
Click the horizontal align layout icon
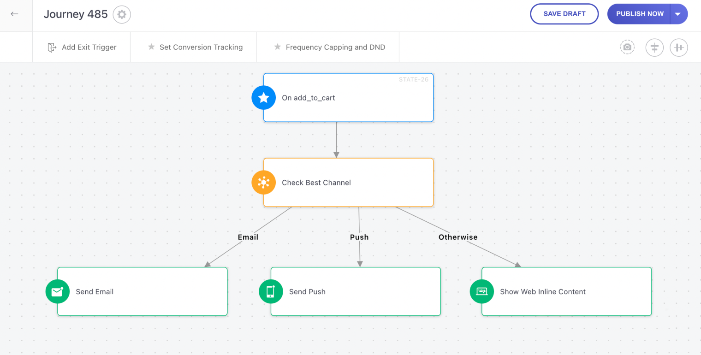(x=678, y=47)
